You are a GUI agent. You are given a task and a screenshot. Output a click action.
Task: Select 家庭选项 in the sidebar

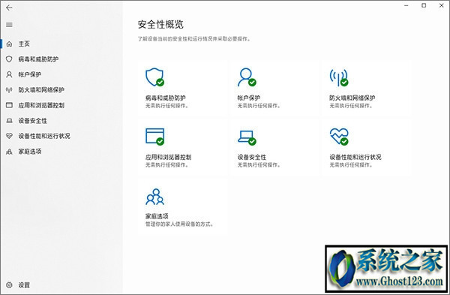coord(30,152)
